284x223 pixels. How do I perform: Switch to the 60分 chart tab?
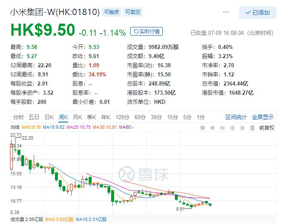(x=140, y=117)
